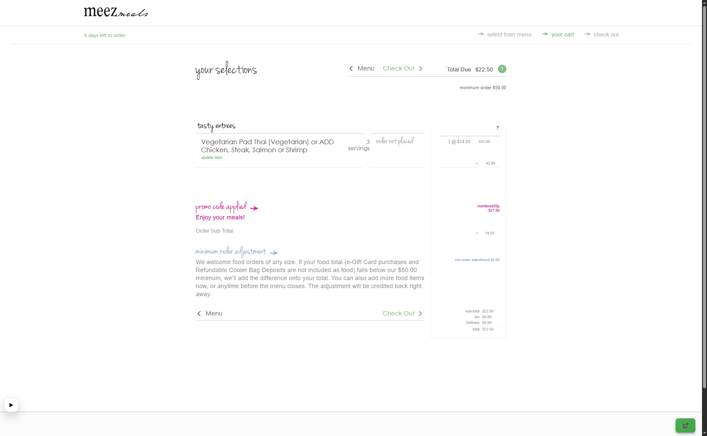
Task: Click the left chevron beside top Menu
Action: pyautogui.click(x=351, y=68)
